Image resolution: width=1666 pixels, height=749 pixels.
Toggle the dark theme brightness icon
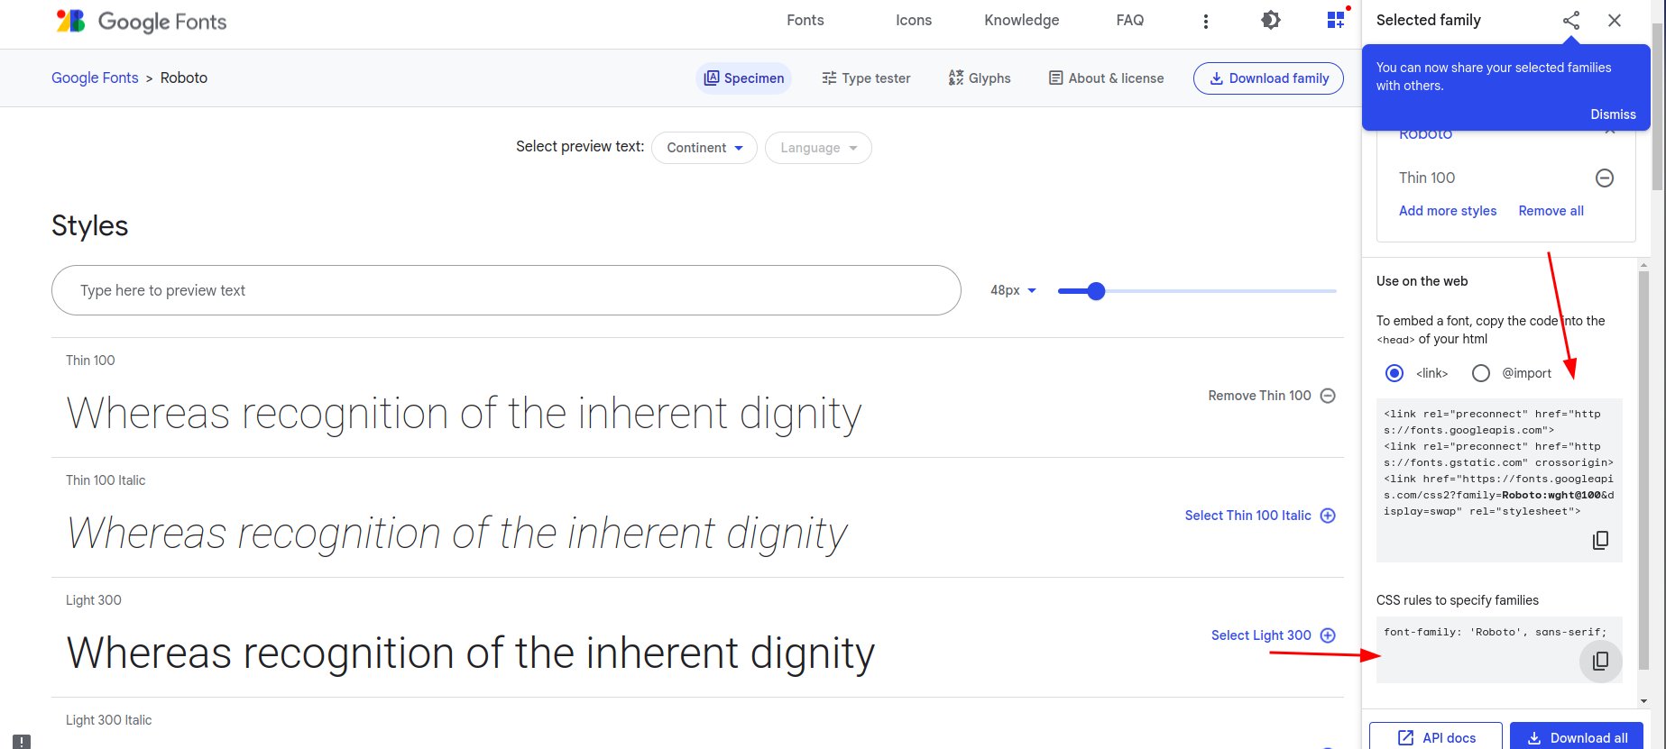pos(1271,20)
